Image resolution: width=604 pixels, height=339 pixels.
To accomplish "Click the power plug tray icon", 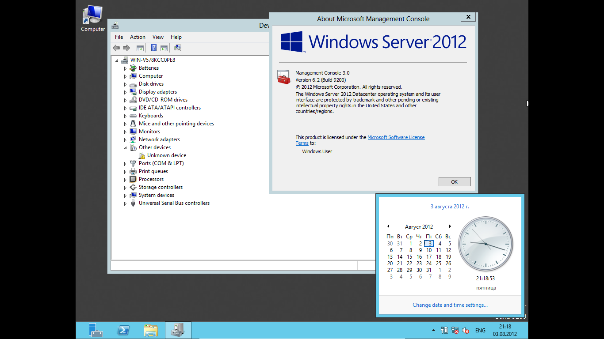I will pyautogui.click(x=445, y=330).
